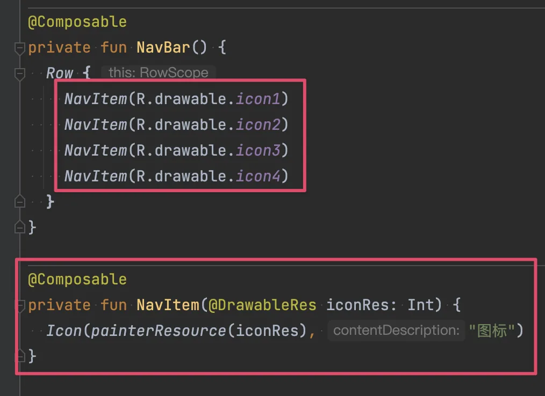Collapse the NavItem function fold marker

21,306
